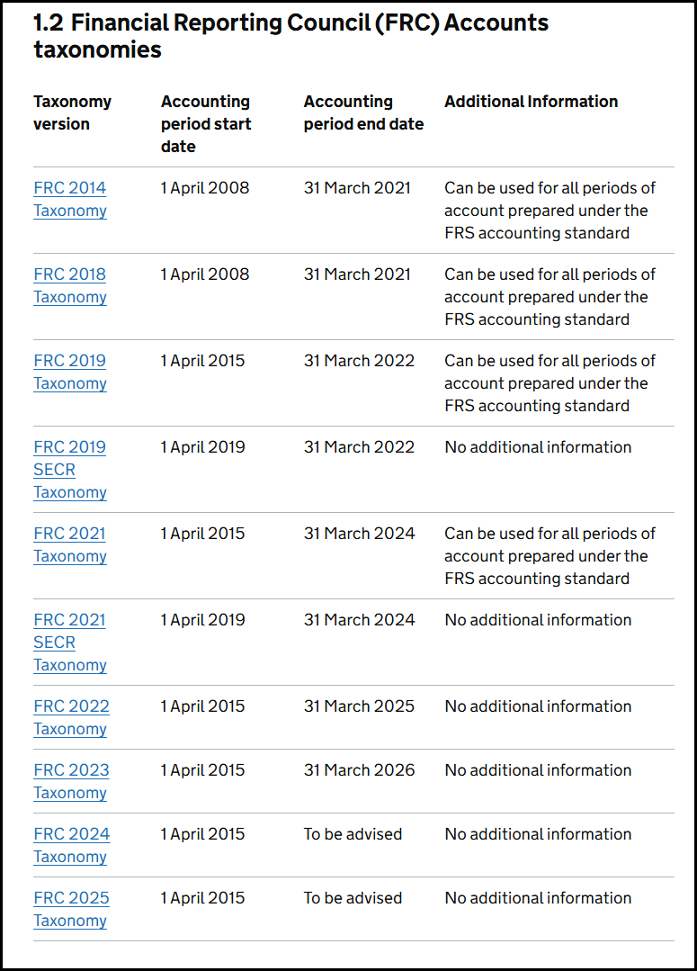Screen dimensions: 697x971
Task: Click FRC 2014 row's additional information text
Action: click(550, 211)
